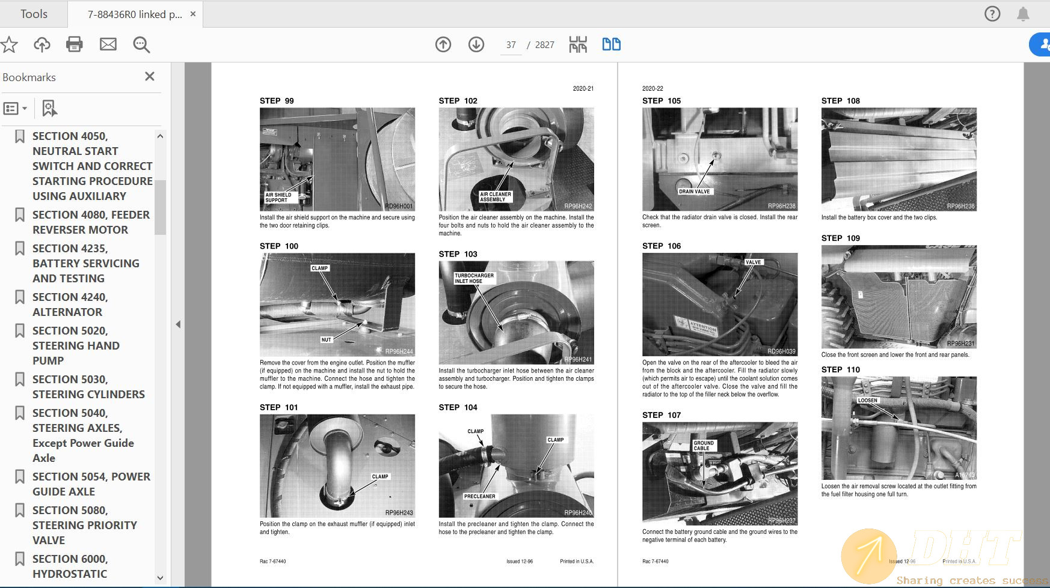Screen dimensions: 1050x588
Task: Click the page number input field
Action: [511, 45]
